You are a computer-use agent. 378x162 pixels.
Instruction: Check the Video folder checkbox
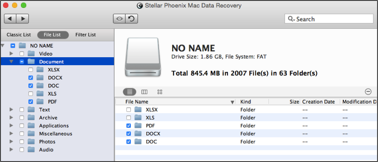tap(22, 54)
